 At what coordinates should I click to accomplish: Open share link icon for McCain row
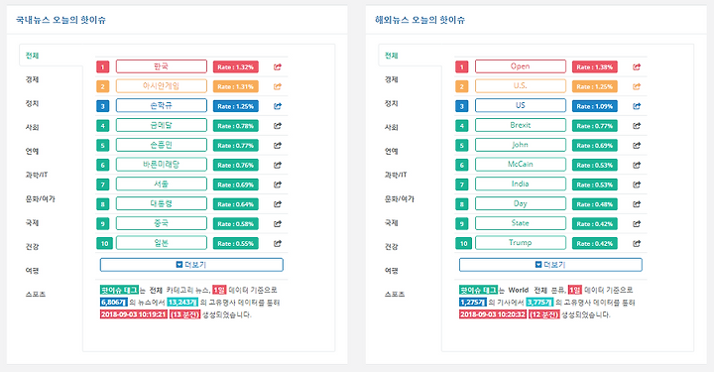pos(637,165)
